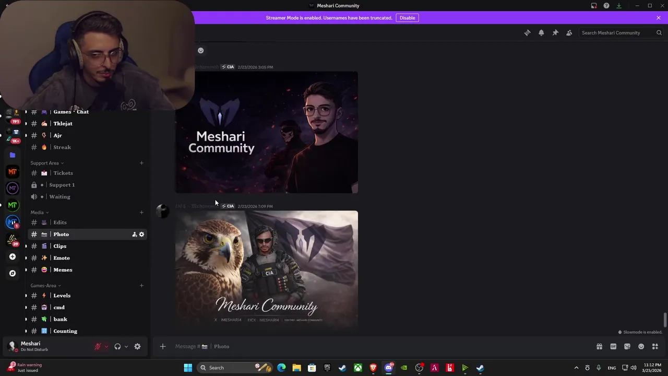Collapse the Support Area category
The image size is (668, 376).
47,163
